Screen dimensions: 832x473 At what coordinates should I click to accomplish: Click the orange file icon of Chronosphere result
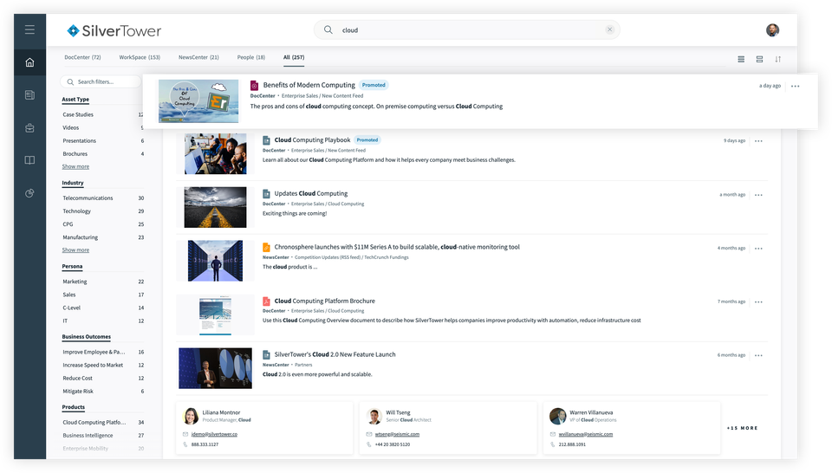[266, 247]
